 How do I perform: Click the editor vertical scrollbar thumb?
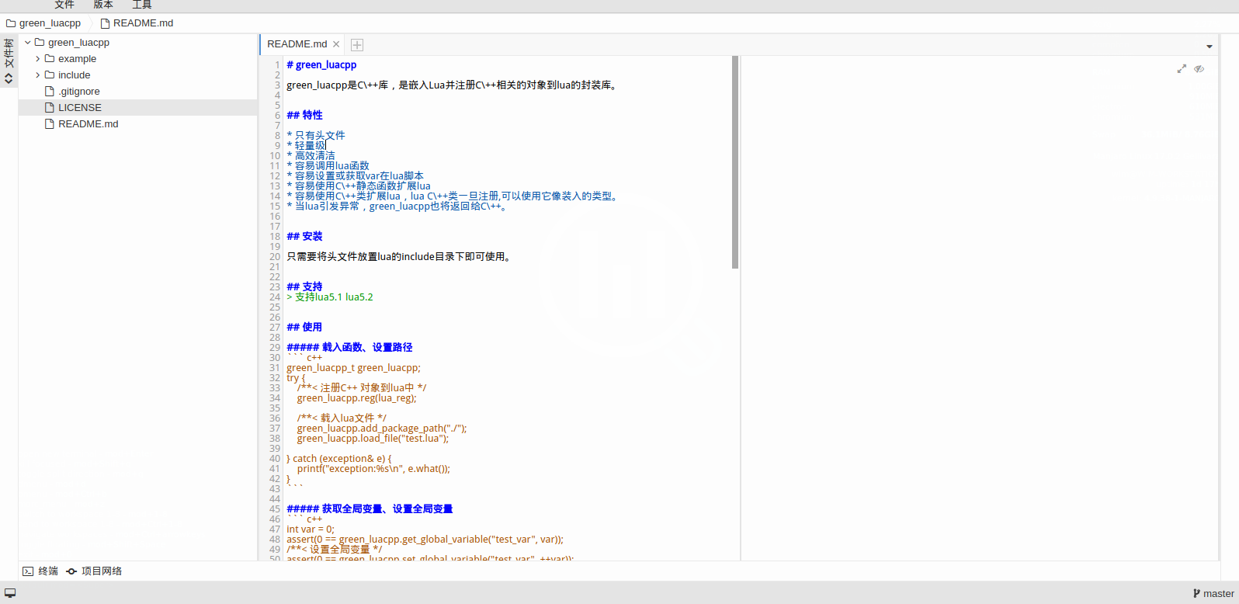(735, 162)
